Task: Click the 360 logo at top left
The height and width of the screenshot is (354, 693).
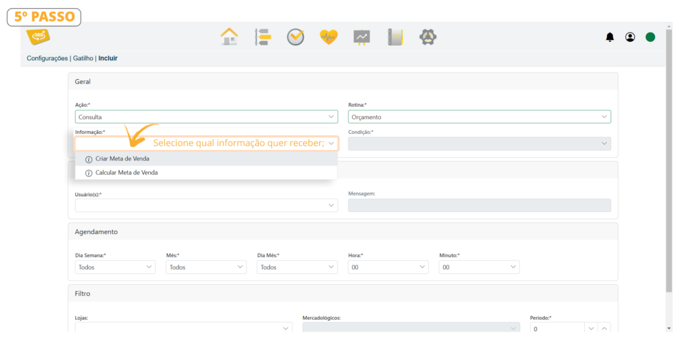Action: (x=39, y=37)
